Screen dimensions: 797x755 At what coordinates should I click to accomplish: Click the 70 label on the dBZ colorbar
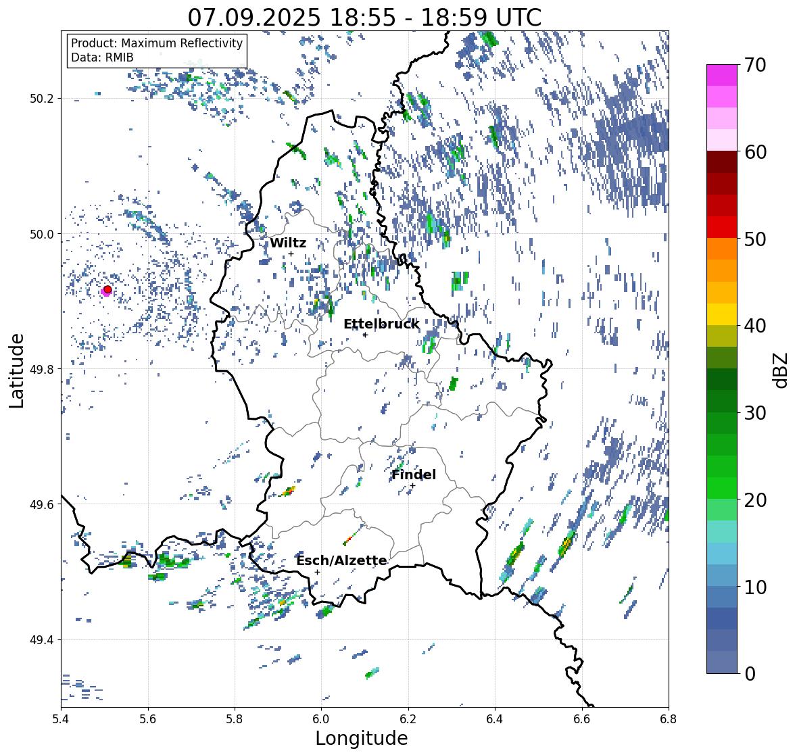[x=755, y=65]
